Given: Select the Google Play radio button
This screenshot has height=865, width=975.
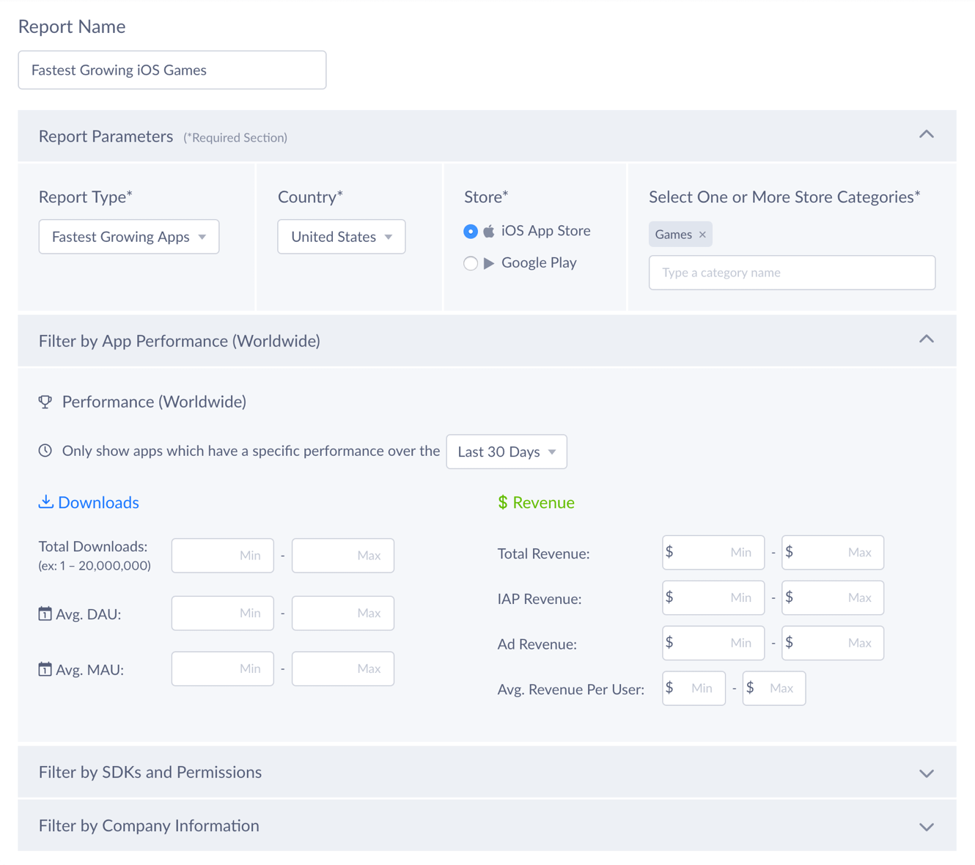Looking at the screenshot, I should pyautogui.click(x=471, y=263).
